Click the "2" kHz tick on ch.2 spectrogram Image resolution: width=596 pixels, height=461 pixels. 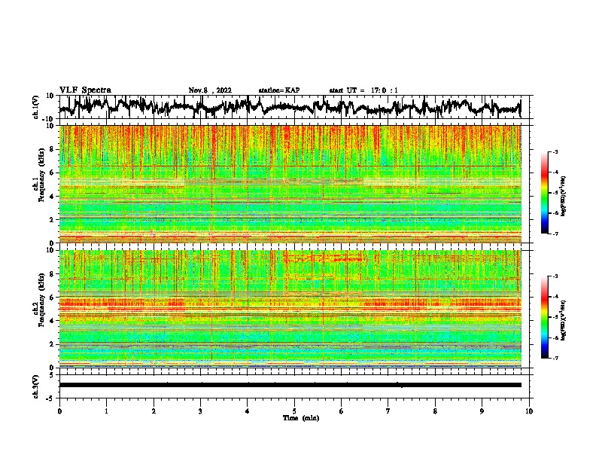(52, 344)
